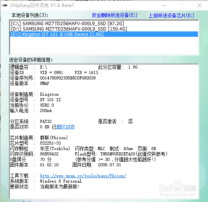Click the device version PMAP value
The height and width of the screenshot is (202, 208).
[44, 83]
